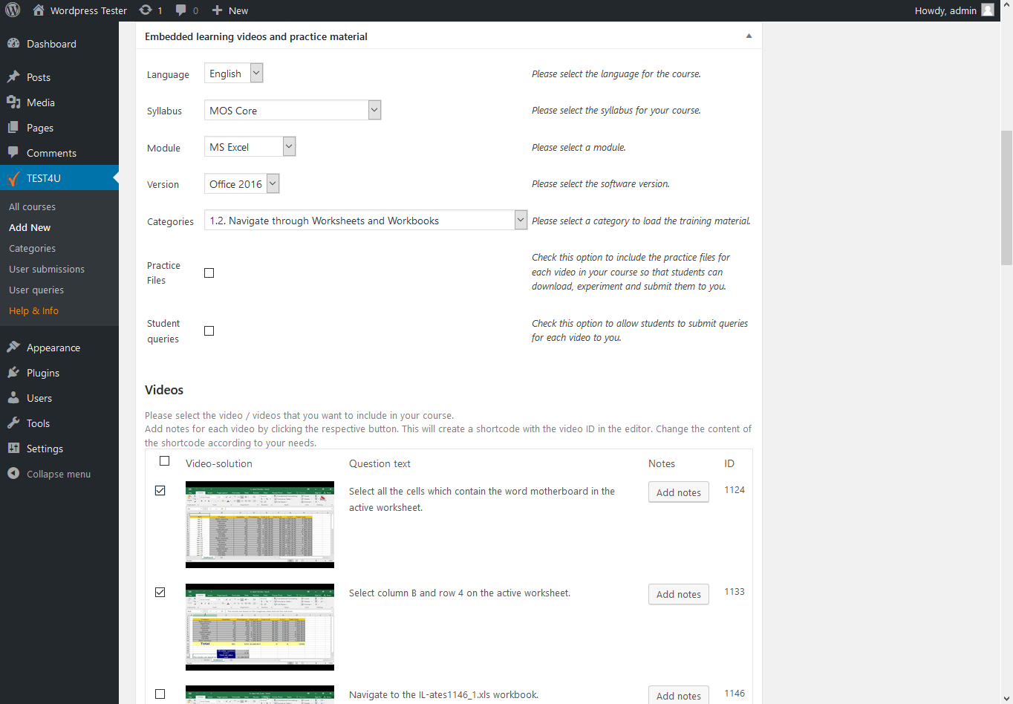Click the Collapse menu arrow icon
The image size is (1013, 704).
click(x=13, y=473)
